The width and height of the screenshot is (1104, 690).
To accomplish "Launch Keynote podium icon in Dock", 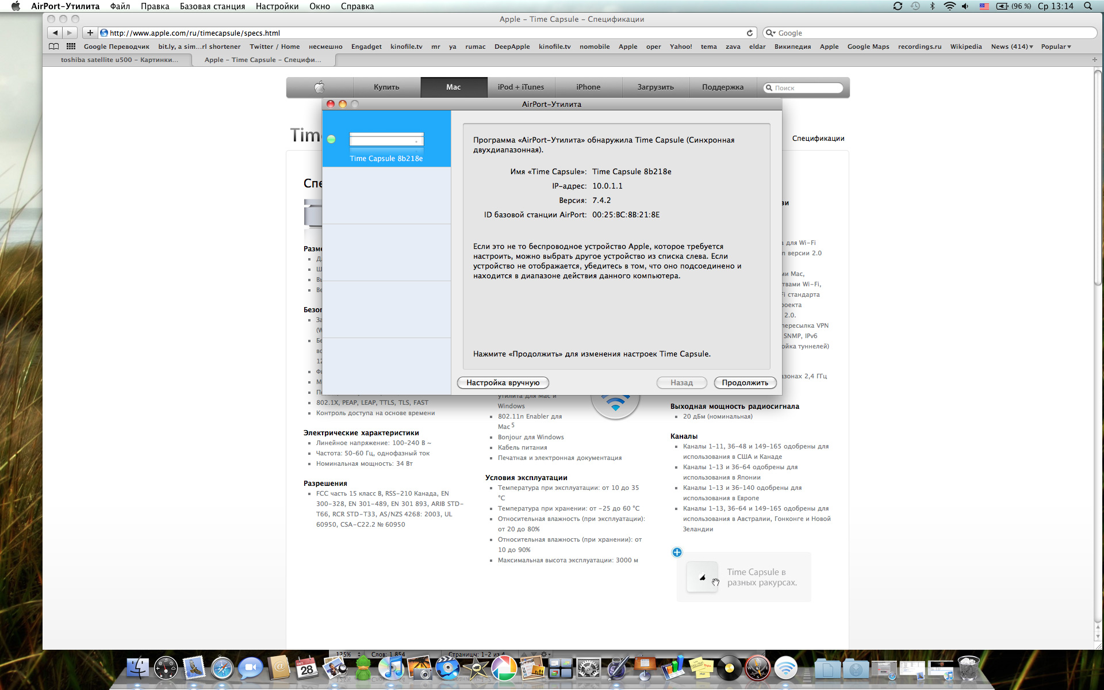I will pos(645,668).
